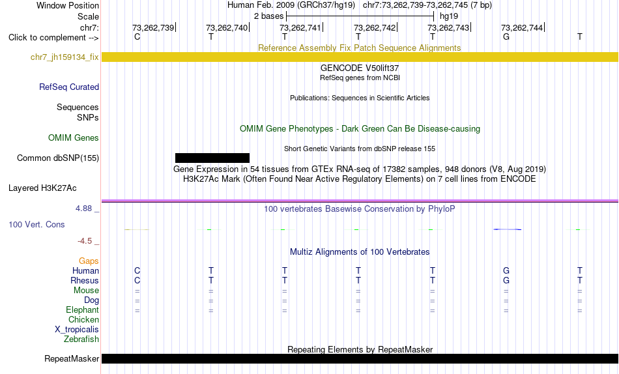Click the Gaps label in Multiz track
This screenshot has width=619, height=374.
tap(89, 261)
